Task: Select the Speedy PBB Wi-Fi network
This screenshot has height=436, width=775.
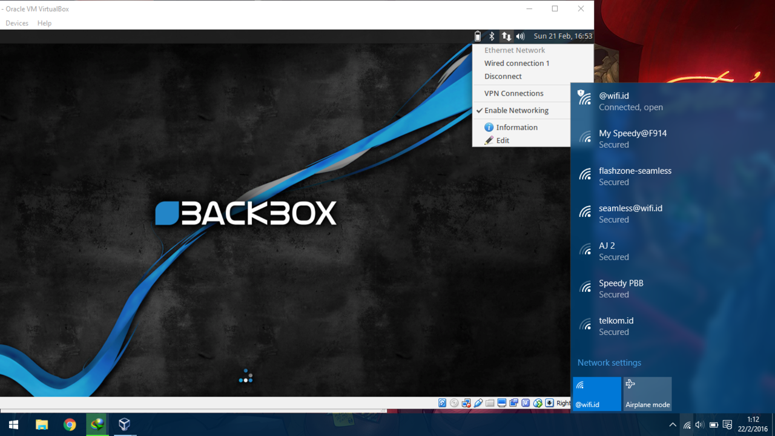Action: tap(673, 289)
